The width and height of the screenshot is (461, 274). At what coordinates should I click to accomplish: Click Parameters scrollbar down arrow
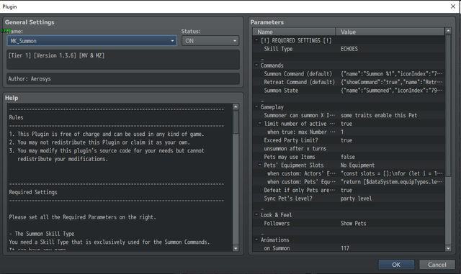click(x=448, y=248)
